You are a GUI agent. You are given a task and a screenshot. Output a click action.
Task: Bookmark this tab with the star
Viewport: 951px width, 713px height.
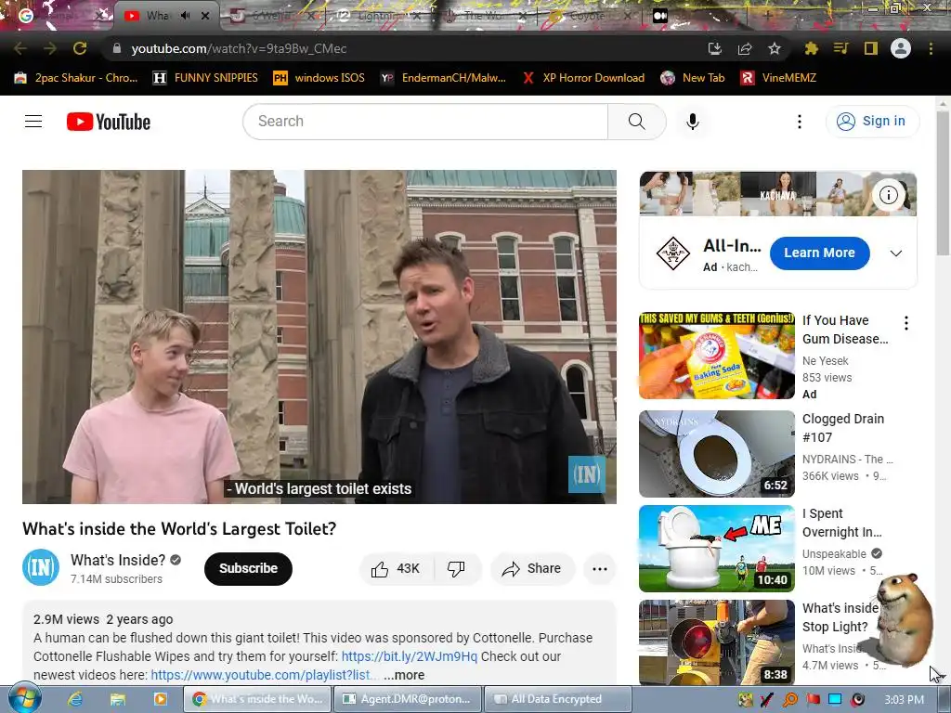774,48
